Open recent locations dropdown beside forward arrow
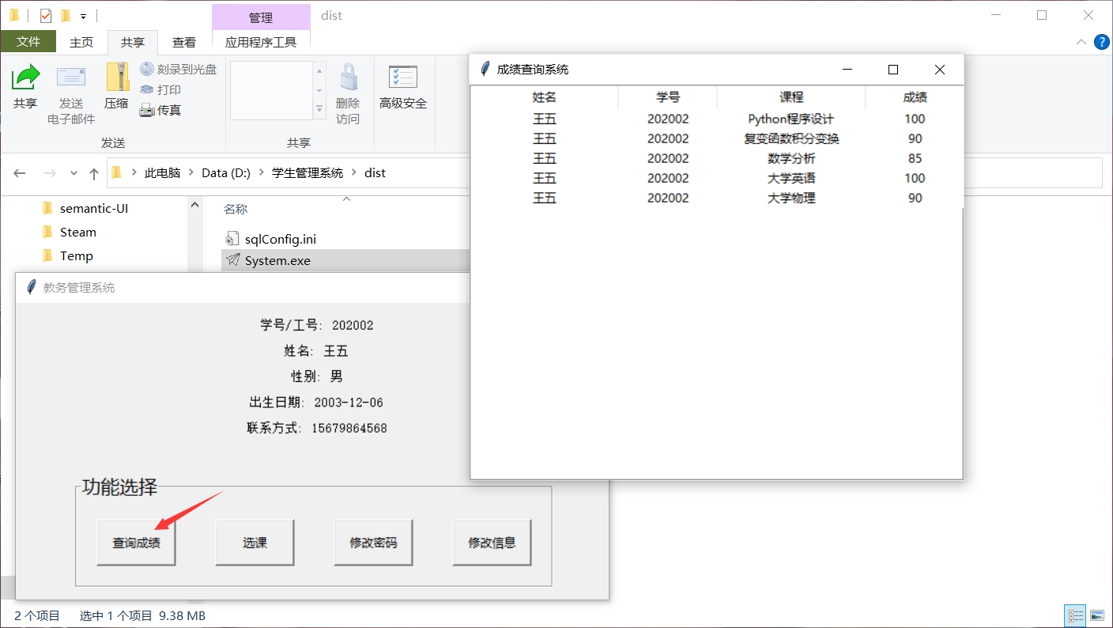 [x=74, y=173]
